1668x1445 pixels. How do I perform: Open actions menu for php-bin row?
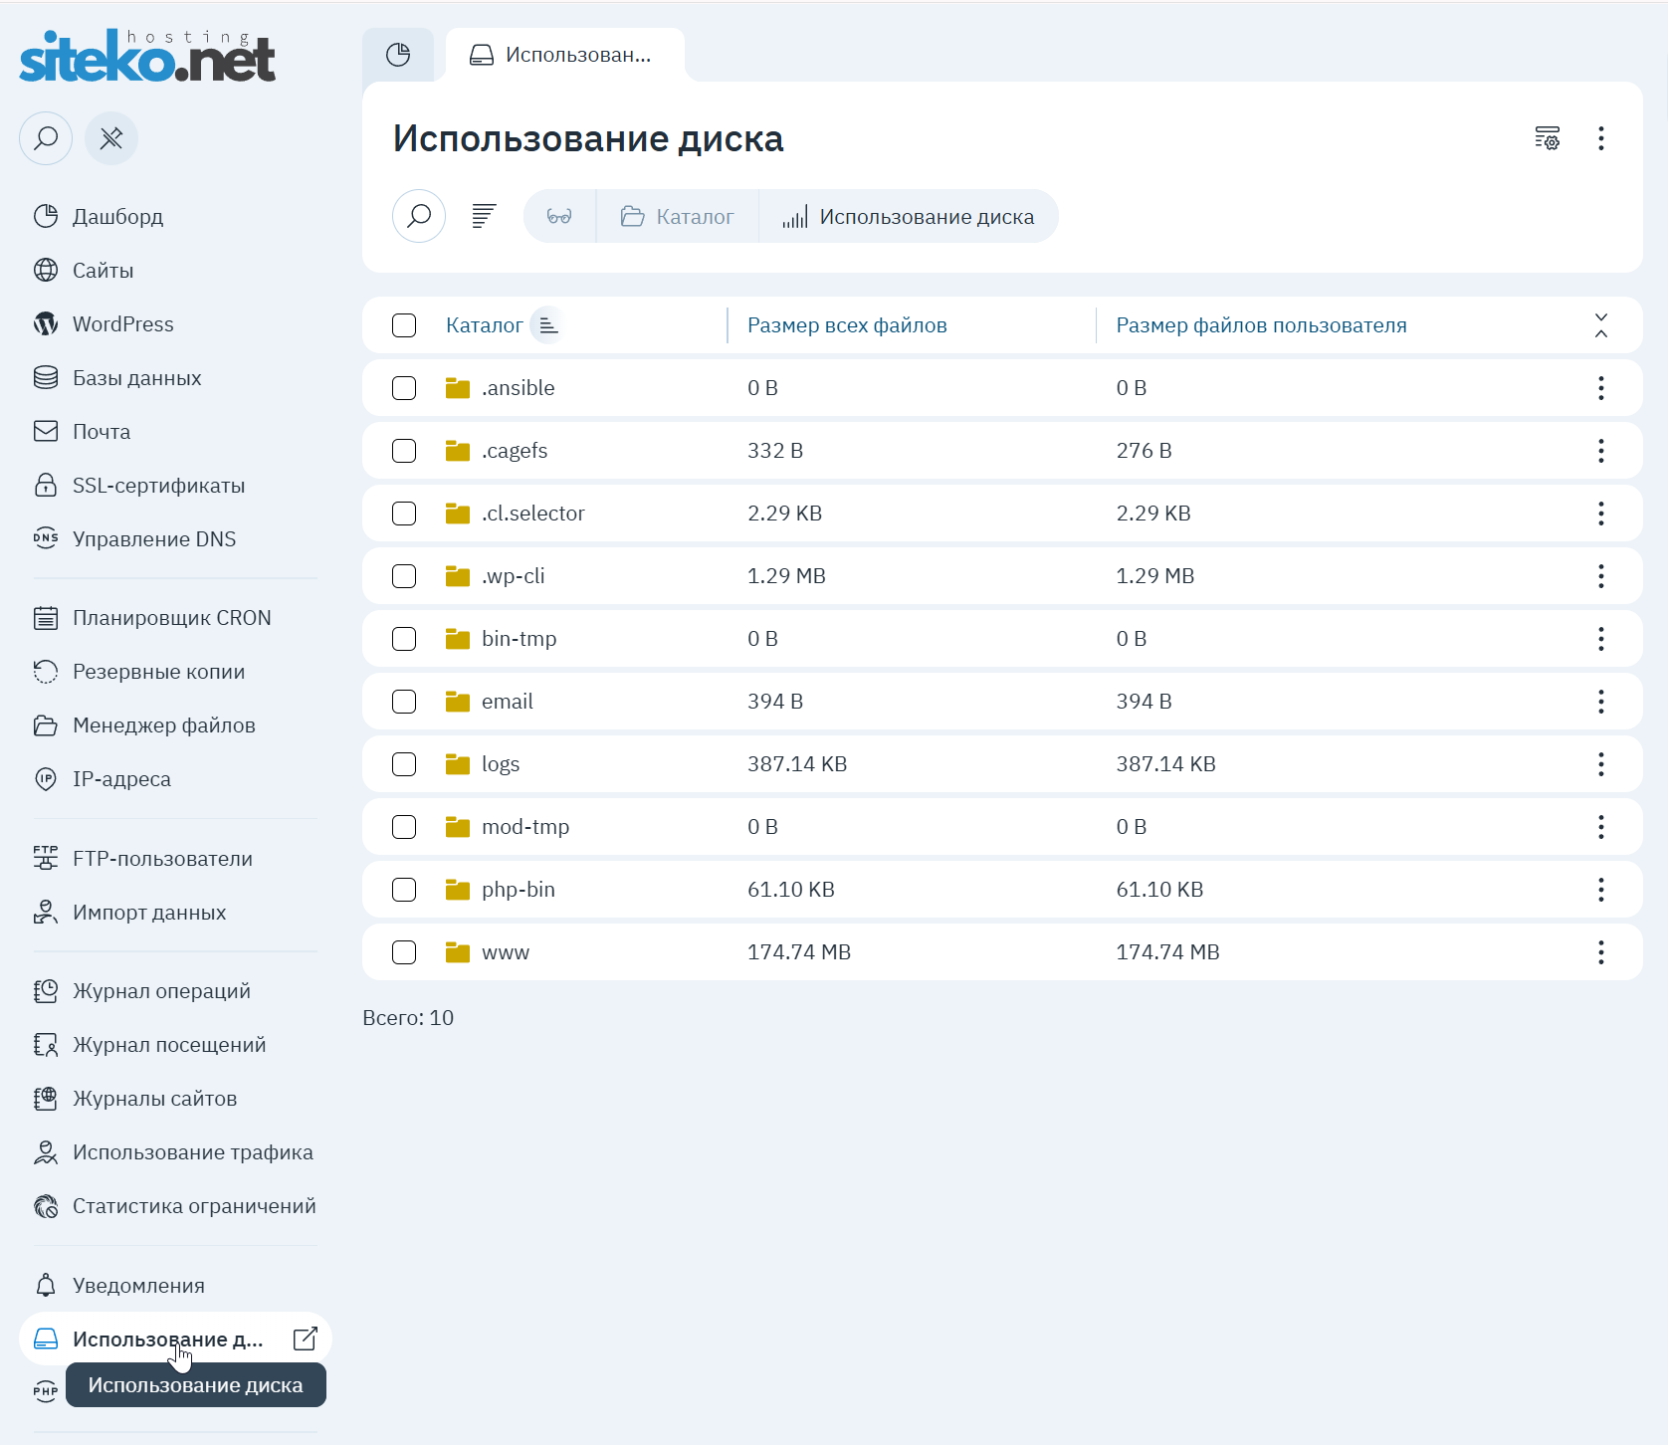pos(1601,890)
